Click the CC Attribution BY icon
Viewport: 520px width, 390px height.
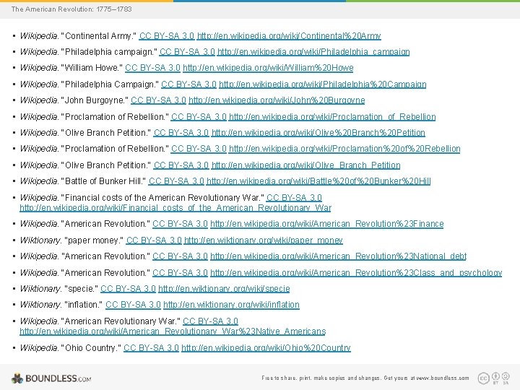coord(495,376)
